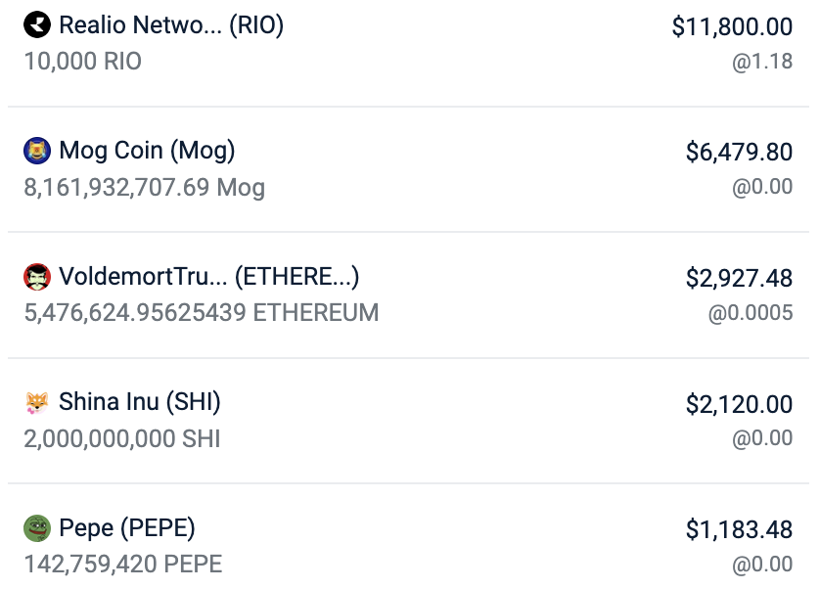Select the 2,000,000,000 SHI balance
Image resolution: width=820 pixels, height=589 pixels.
click(122, 438)
